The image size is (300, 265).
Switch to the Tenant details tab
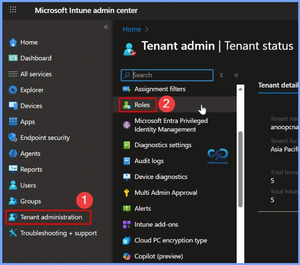click(278, 85)
